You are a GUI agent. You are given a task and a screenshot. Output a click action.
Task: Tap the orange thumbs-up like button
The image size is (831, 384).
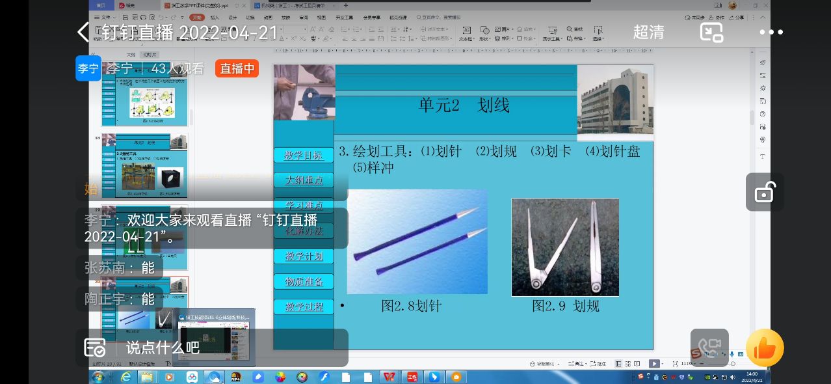tap(765, 349)
